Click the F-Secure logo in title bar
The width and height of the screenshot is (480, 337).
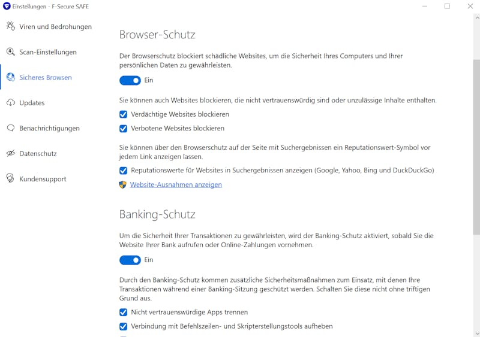(7, 6)
